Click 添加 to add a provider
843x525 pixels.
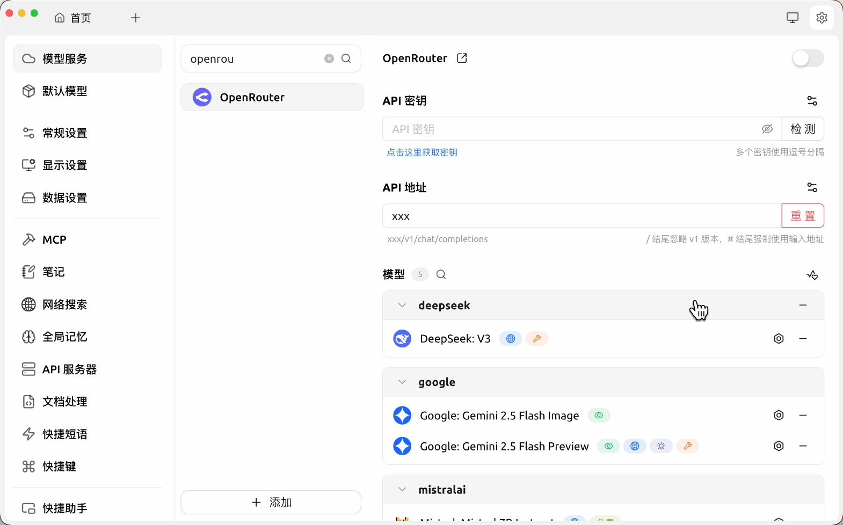271,502
